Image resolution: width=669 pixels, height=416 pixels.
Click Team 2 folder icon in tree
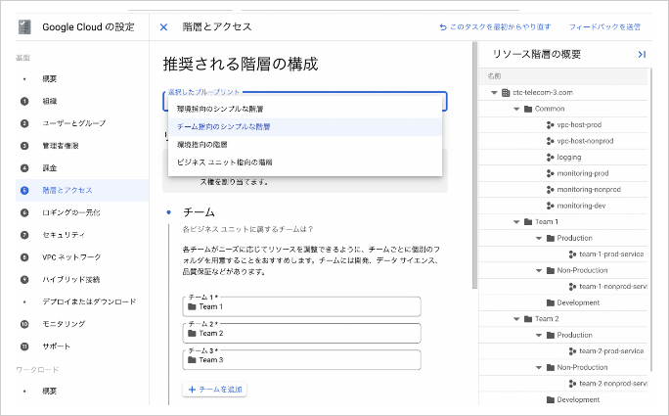point(528,319)
